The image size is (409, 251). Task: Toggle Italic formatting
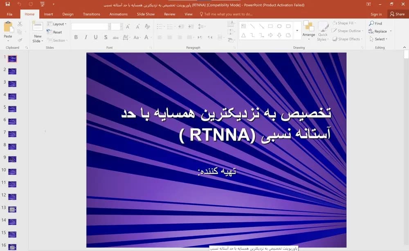click(86, 37)
